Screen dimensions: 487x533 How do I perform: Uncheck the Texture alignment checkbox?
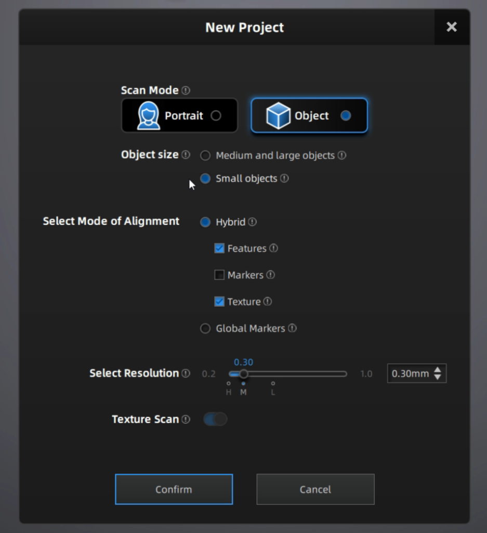[x=219, y=302]
